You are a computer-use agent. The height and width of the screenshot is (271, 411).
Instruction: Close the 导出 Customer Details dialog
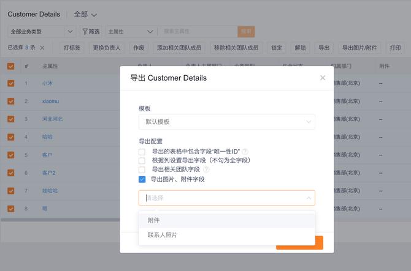[x=323, y=78]
